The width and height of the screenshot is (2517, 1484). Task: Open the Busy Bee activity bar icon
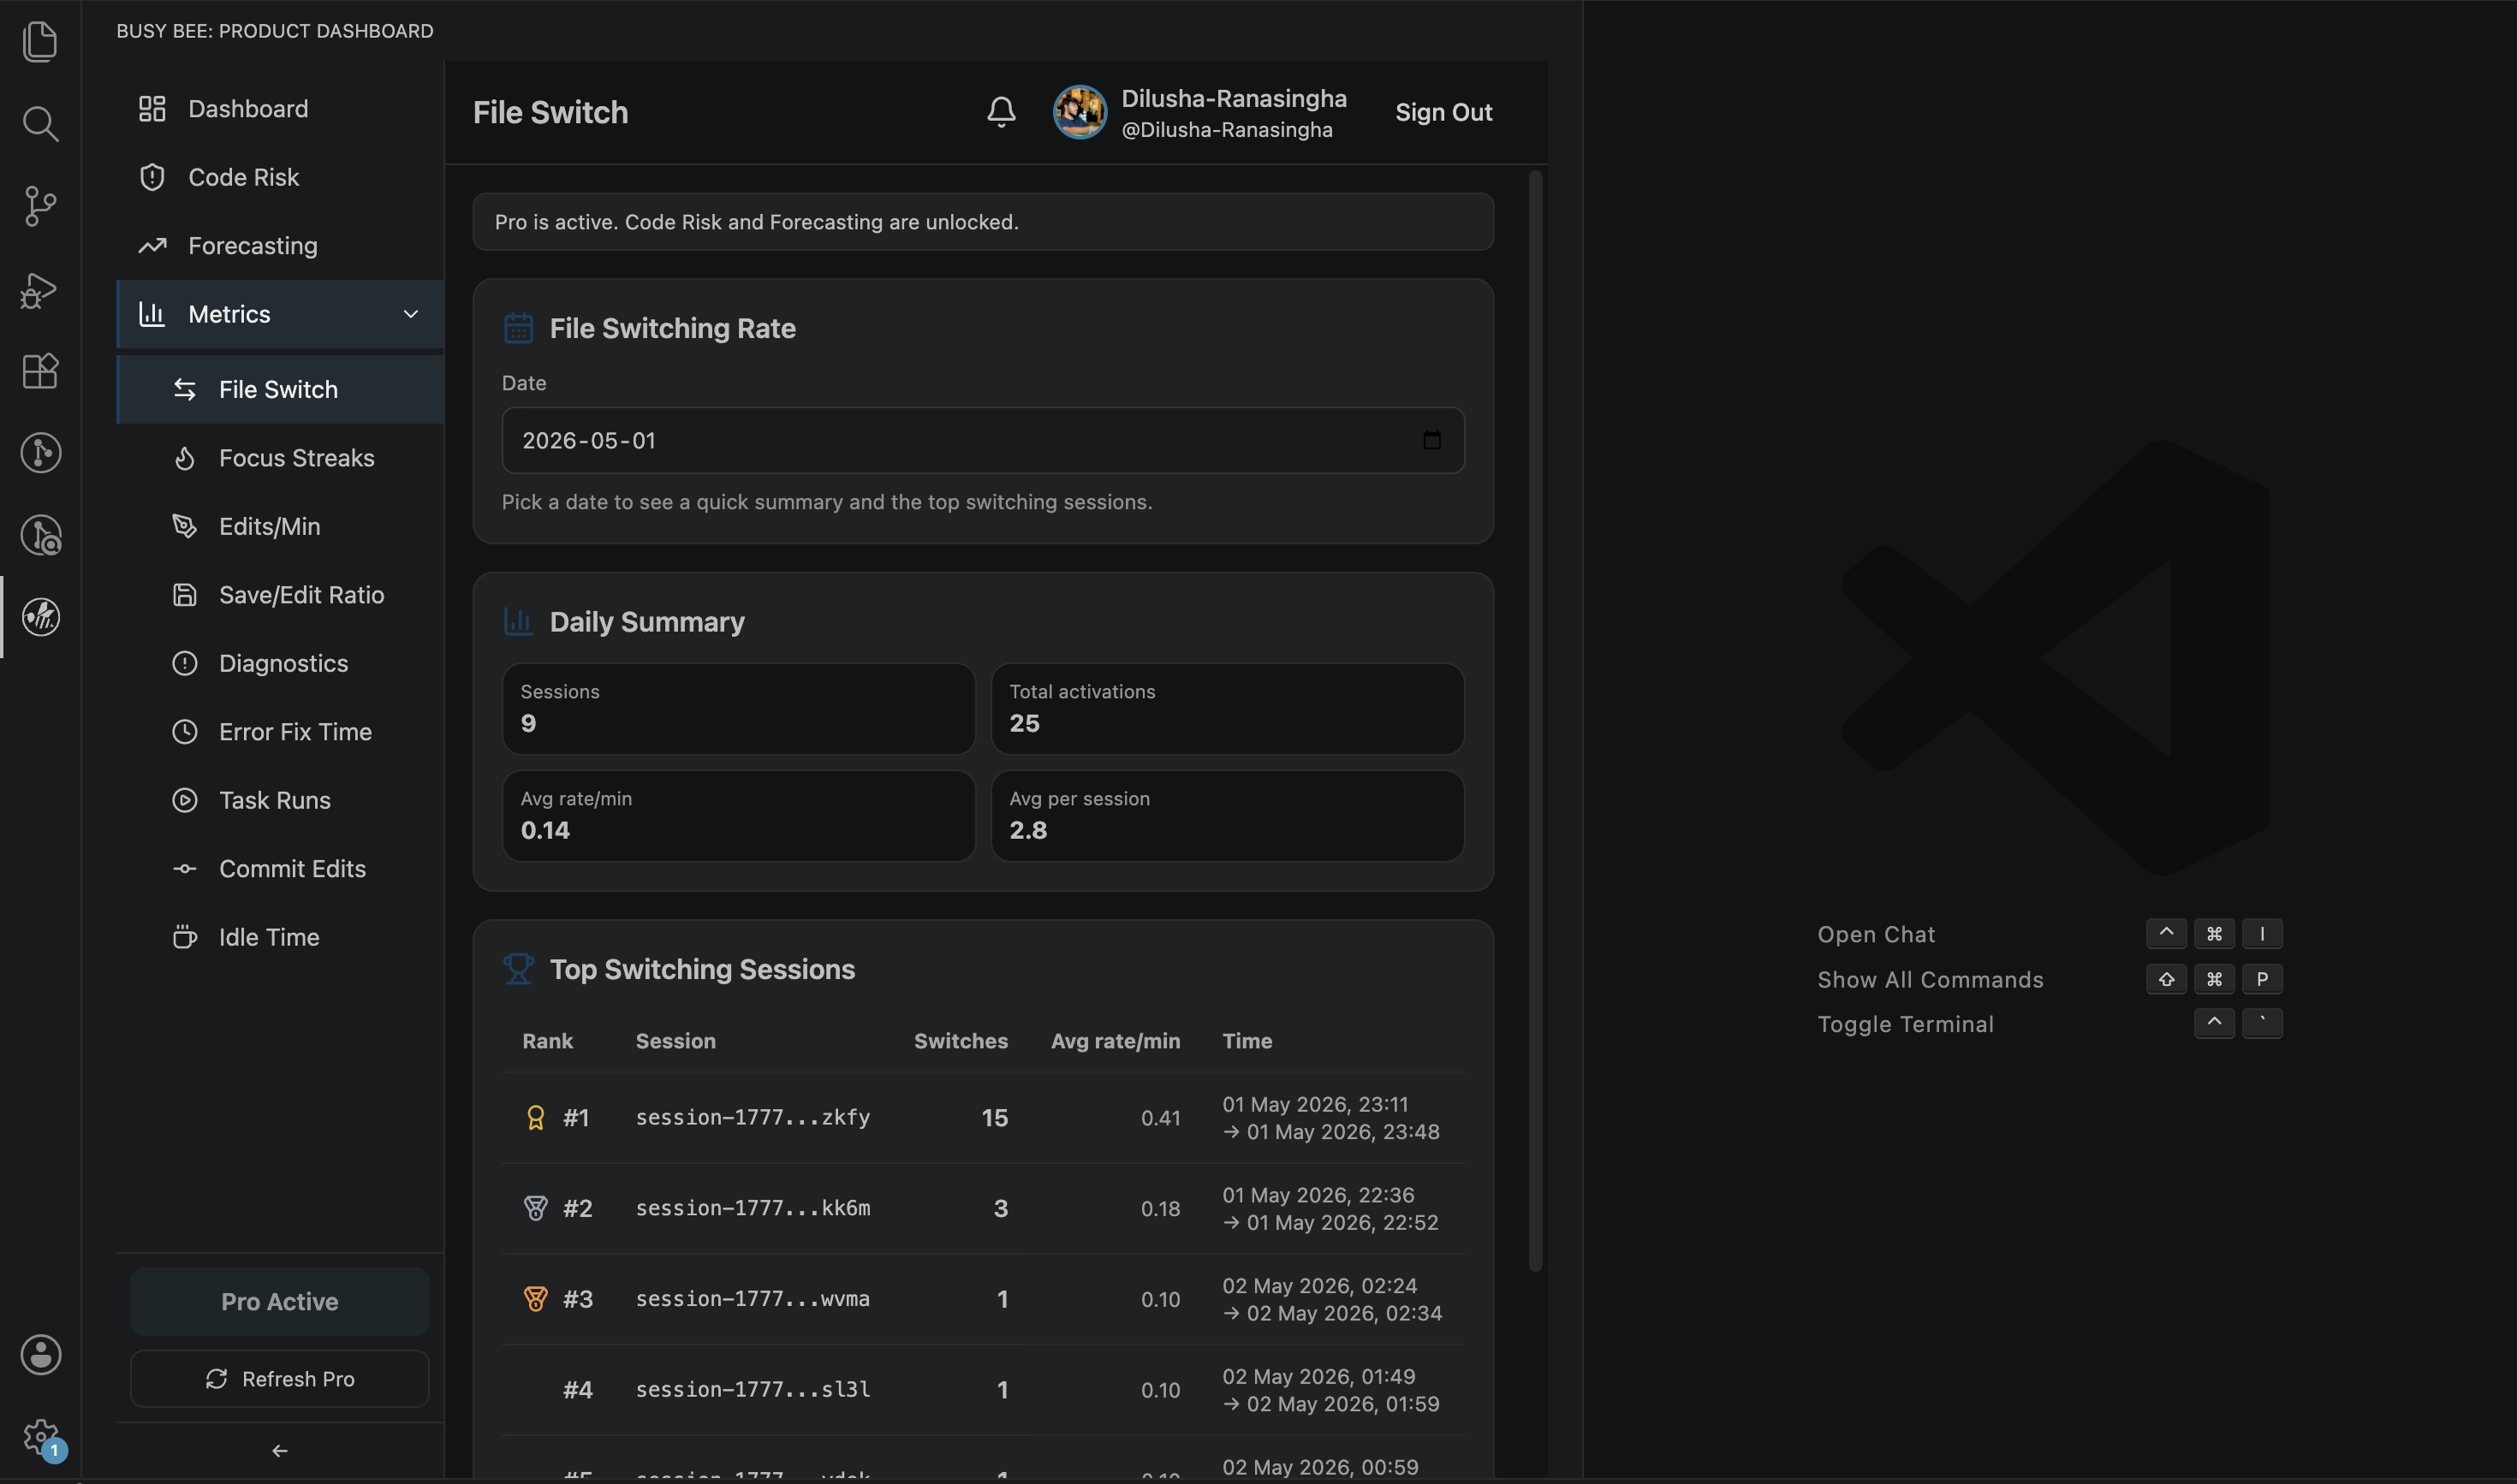tap(40, 617)
